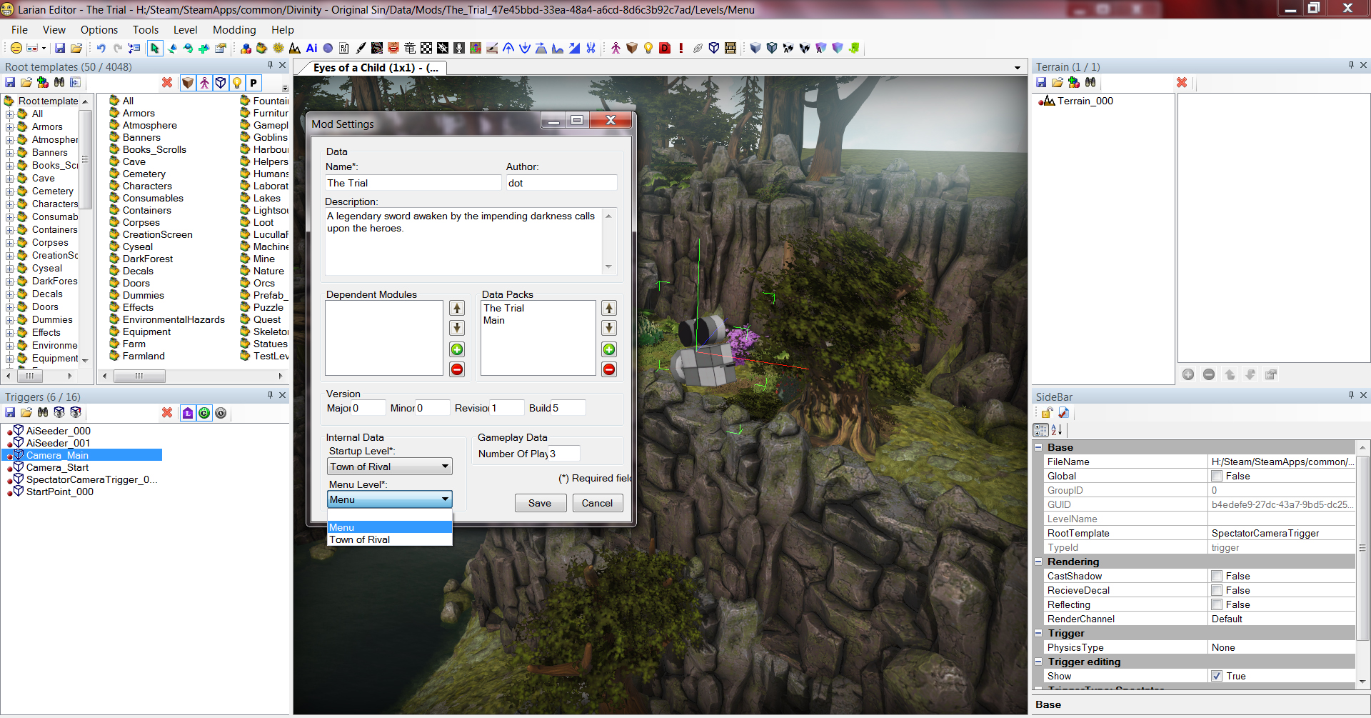Click the green G icon in Triggers toolbar
This screenshot has width=1371, height=718.
click(x=204, y=413)
